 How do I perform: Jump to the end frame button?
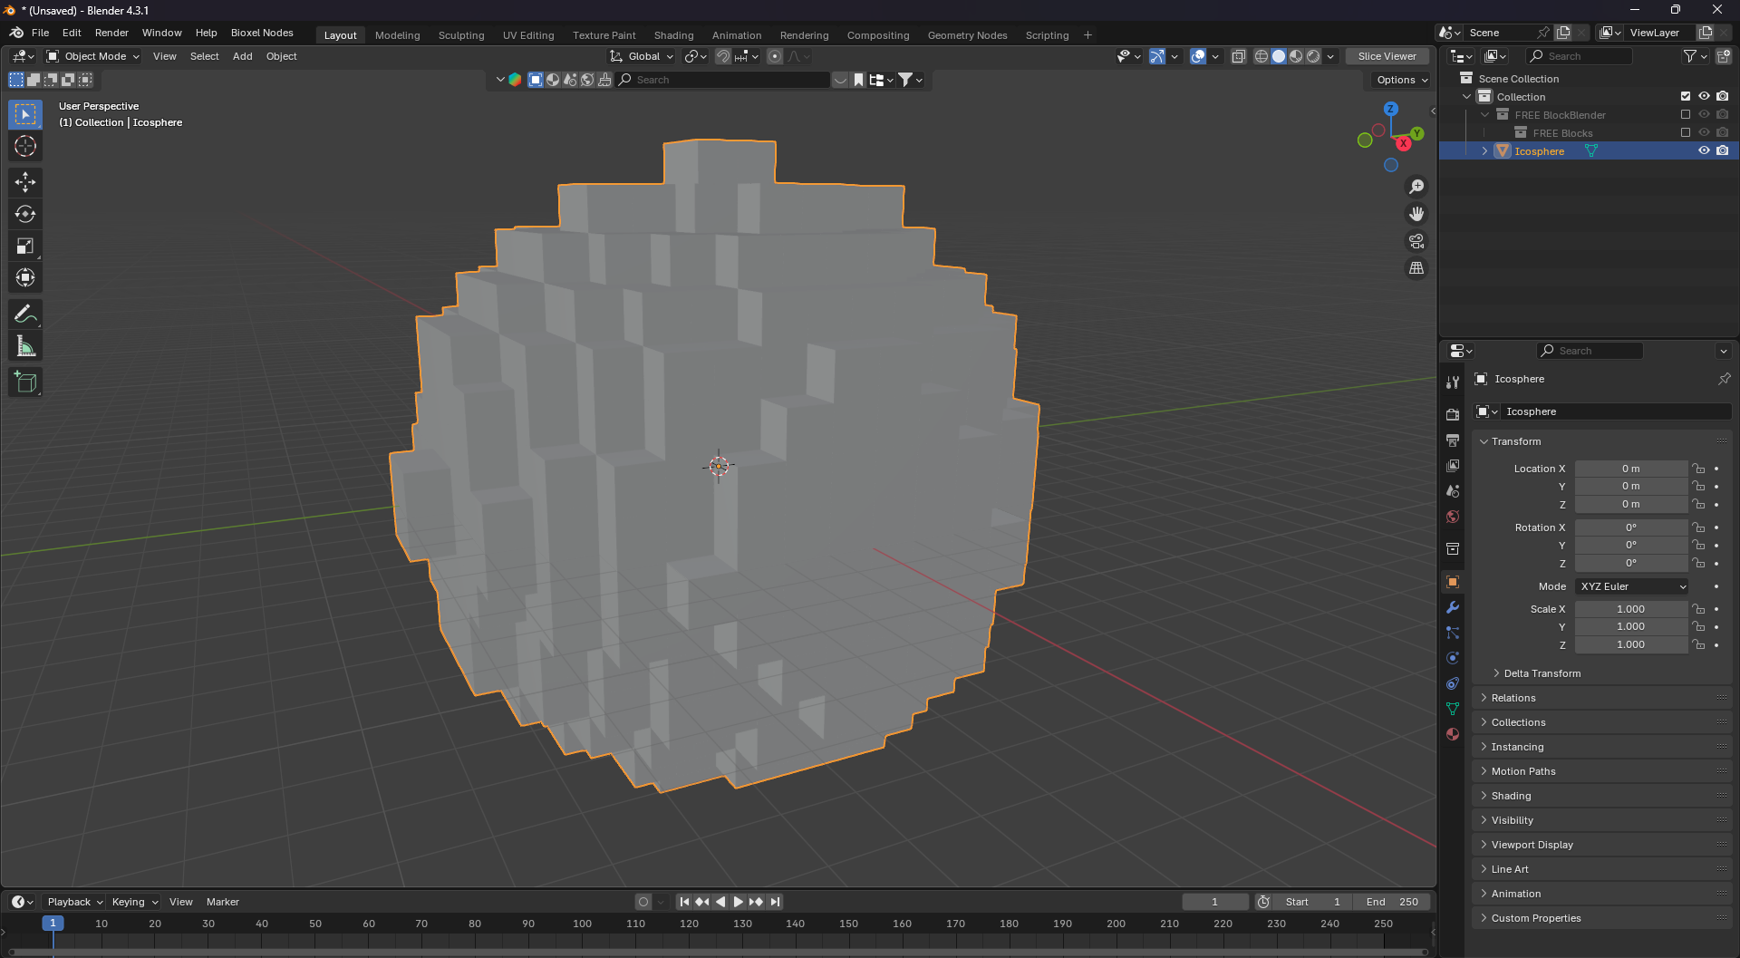[775, 902]
